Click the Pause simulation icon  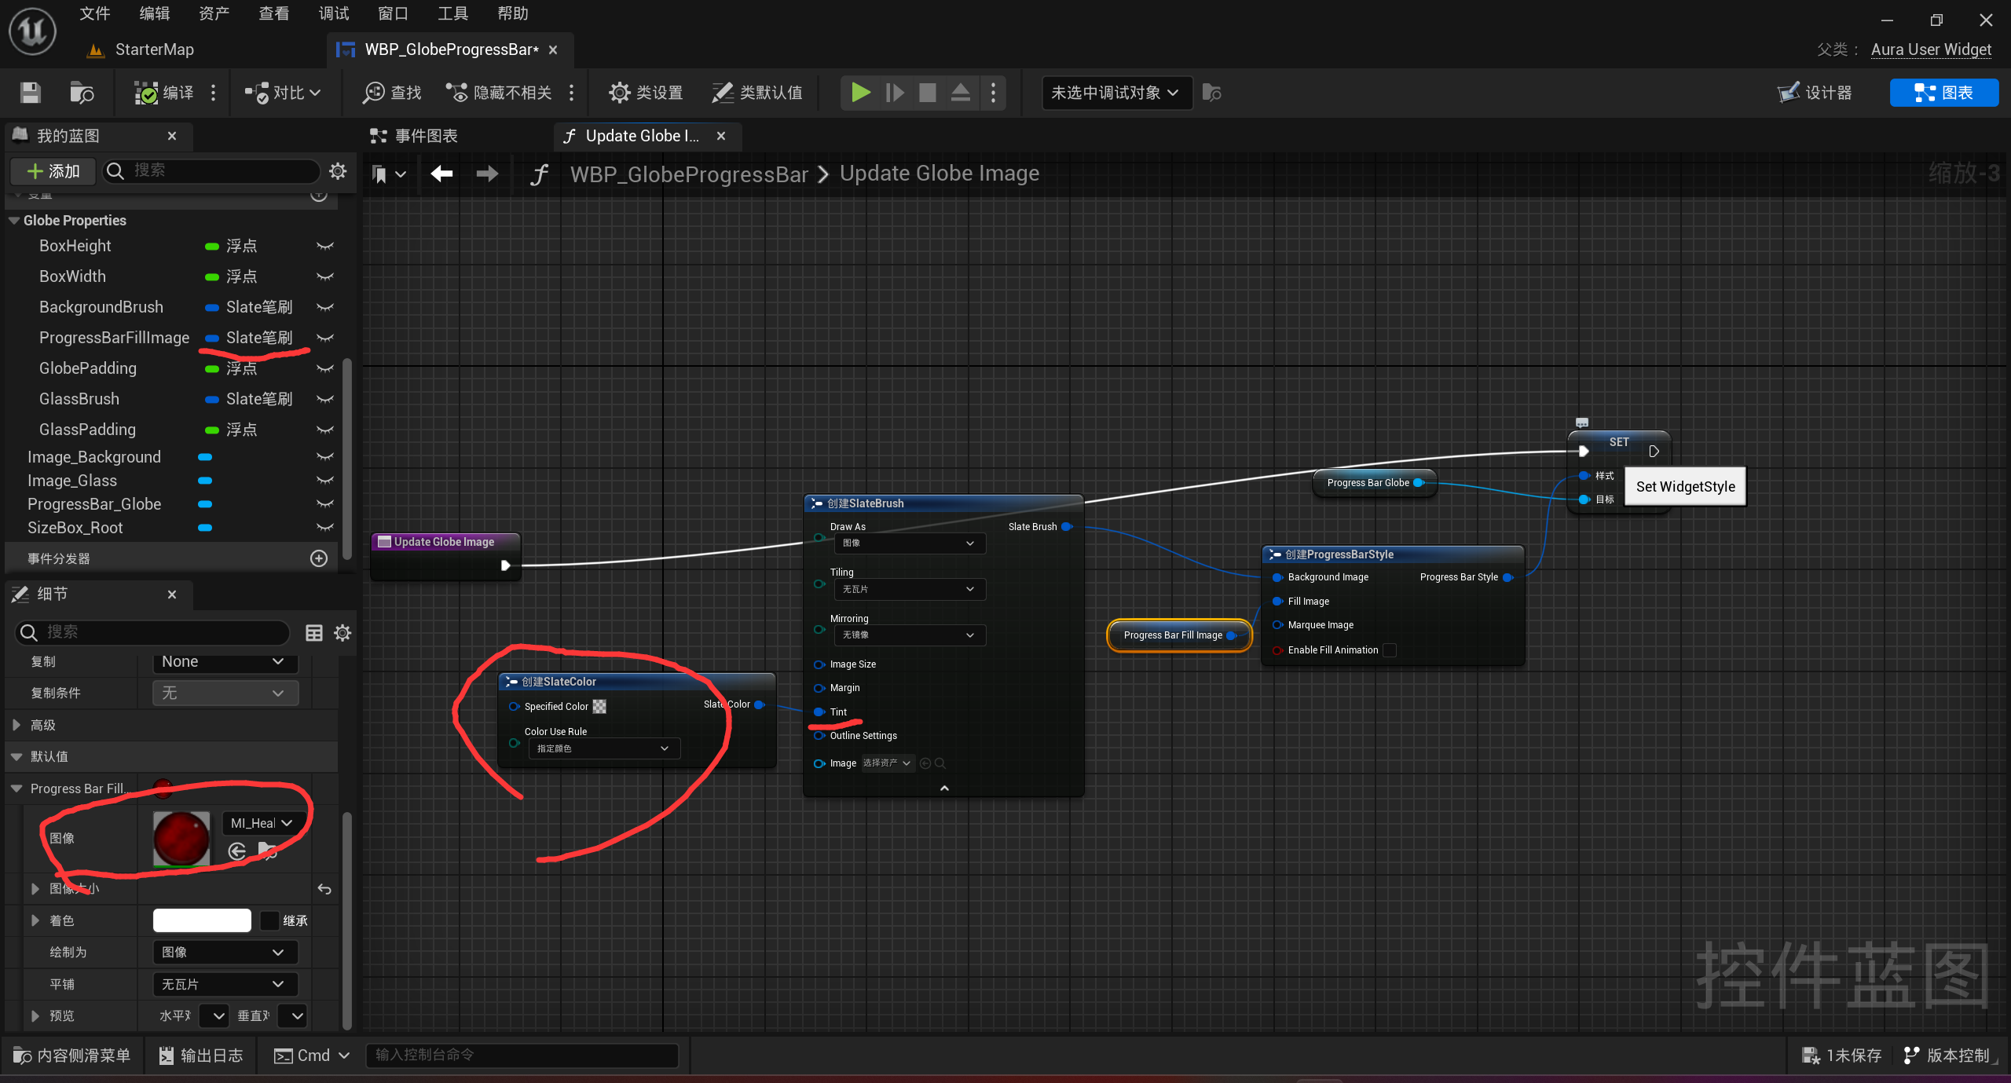point(896,90)
